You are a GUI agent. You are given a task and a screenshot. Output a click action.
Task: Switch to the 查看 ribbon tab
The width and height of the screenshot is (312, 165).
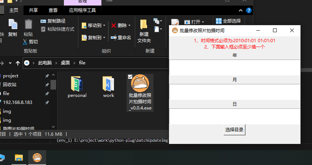pyautogui.click(x=53, y=10)
